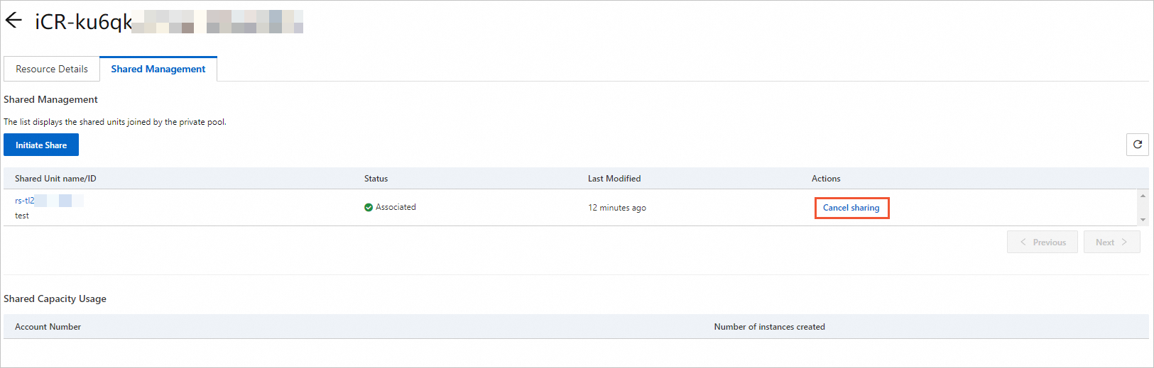Click Number of instances created header
The image size is (1154, 368).
[769, 327]
